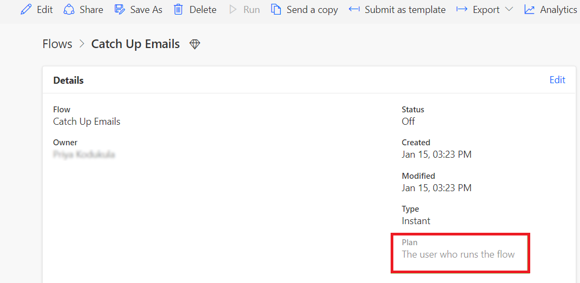Click the Submit as template arrow icon
This screenshot has height=283, width=580.
click(354, 9)
